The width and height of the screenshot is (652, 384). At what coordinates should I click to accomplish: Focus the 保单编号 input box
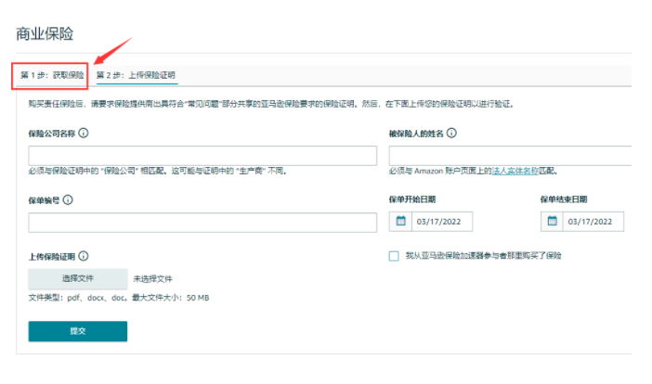202,223
